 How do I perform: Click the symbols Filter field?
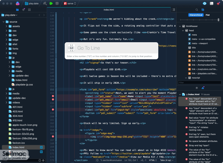click(199, 82)
